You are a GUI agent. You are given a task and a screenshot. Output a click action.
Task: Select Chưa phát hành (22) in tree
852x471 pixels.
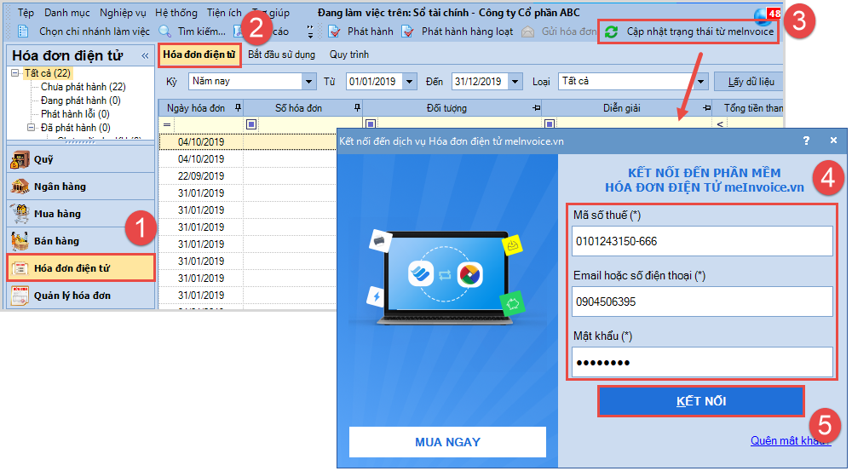pos(83,87)
